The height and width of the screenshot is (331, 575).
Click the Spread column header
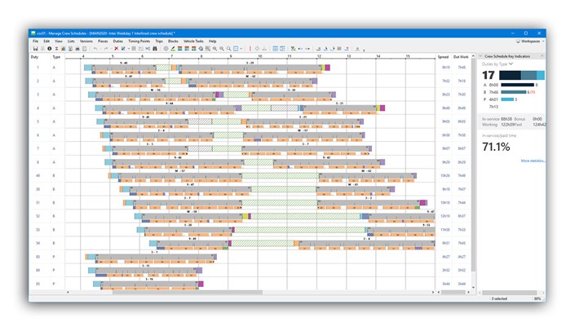443,57
